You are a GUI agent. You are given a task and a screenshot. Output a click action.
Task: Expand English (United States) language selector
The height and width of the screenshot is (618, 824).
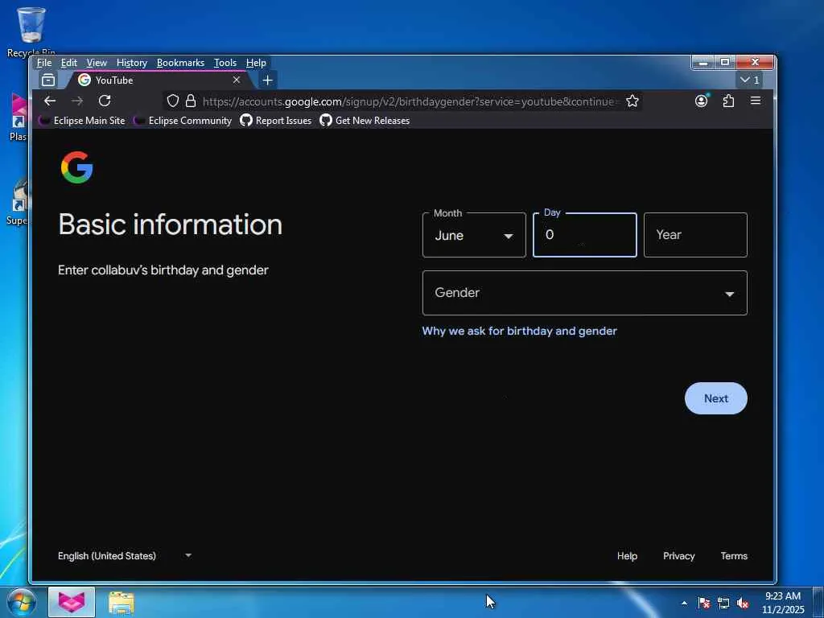point(125,556)
